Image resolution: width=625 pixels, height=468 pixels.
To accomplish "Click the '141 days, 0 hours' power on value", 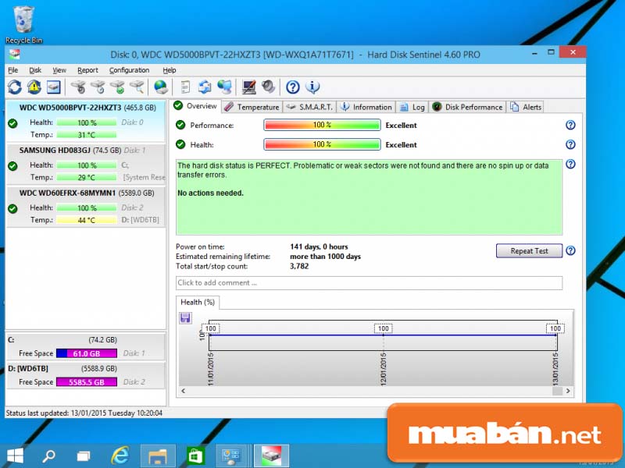I will pos(319,246).
